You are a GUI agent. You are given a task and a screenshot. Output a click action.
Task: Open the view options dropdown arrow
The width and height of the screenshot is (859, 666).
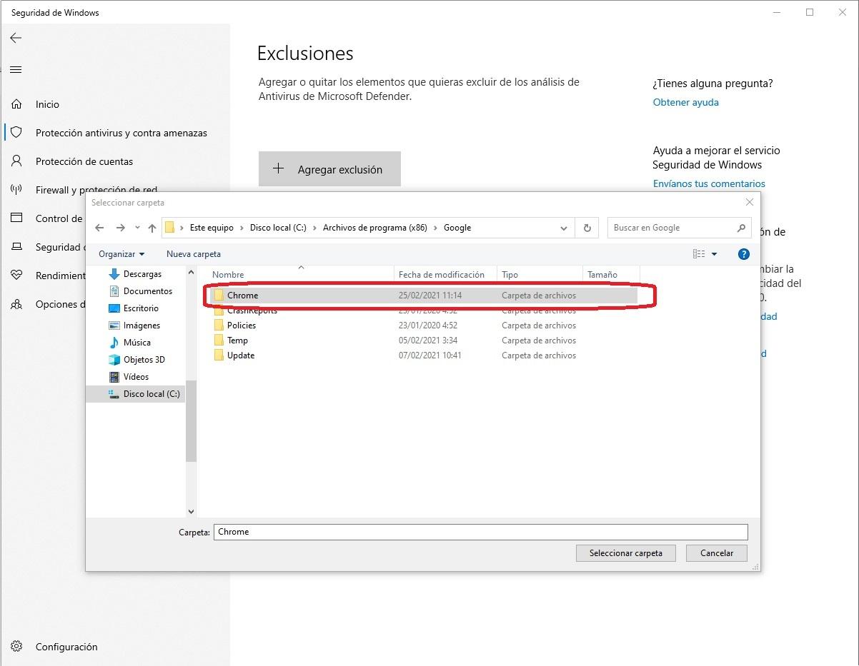pos(714,254)
